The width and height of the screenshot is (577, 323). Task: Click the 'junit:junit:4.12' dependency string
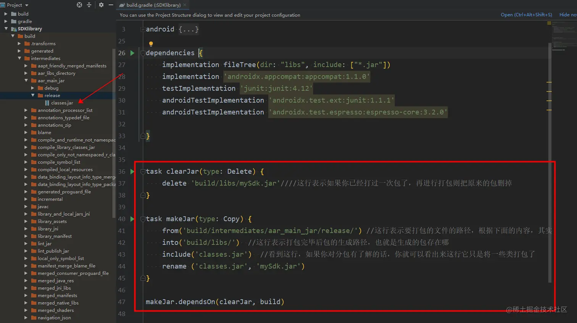pos(276,88)
